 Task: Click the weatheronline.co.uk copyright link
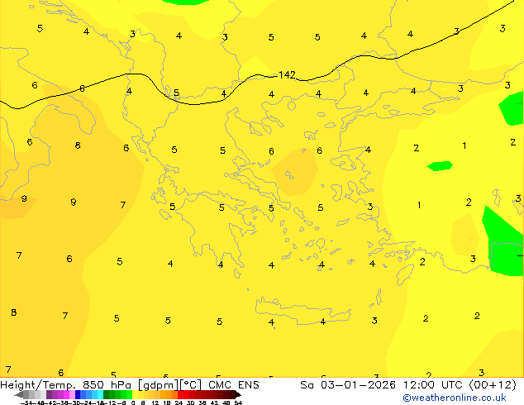coord(455,398)
